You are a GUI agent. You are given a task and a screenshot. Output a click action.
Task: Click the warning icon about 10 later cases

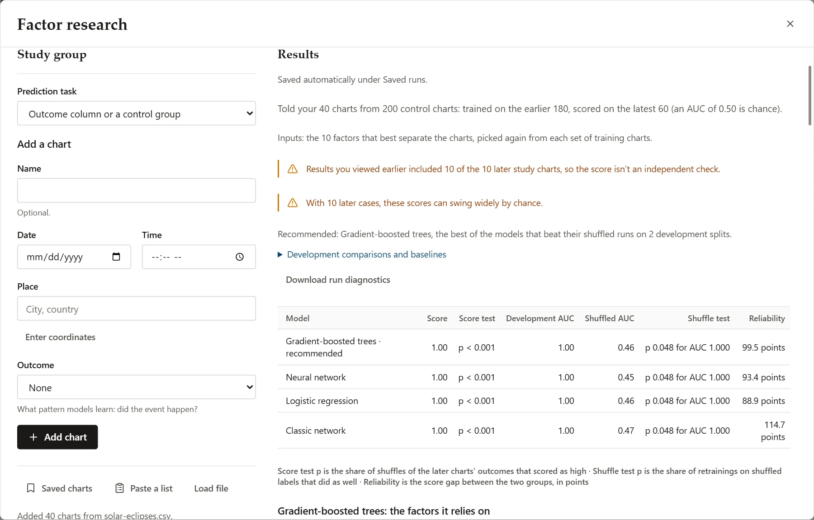point(293,203)
